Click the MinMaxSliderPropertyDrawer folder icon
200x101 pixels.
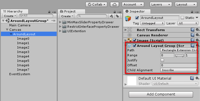click(65, 22)
